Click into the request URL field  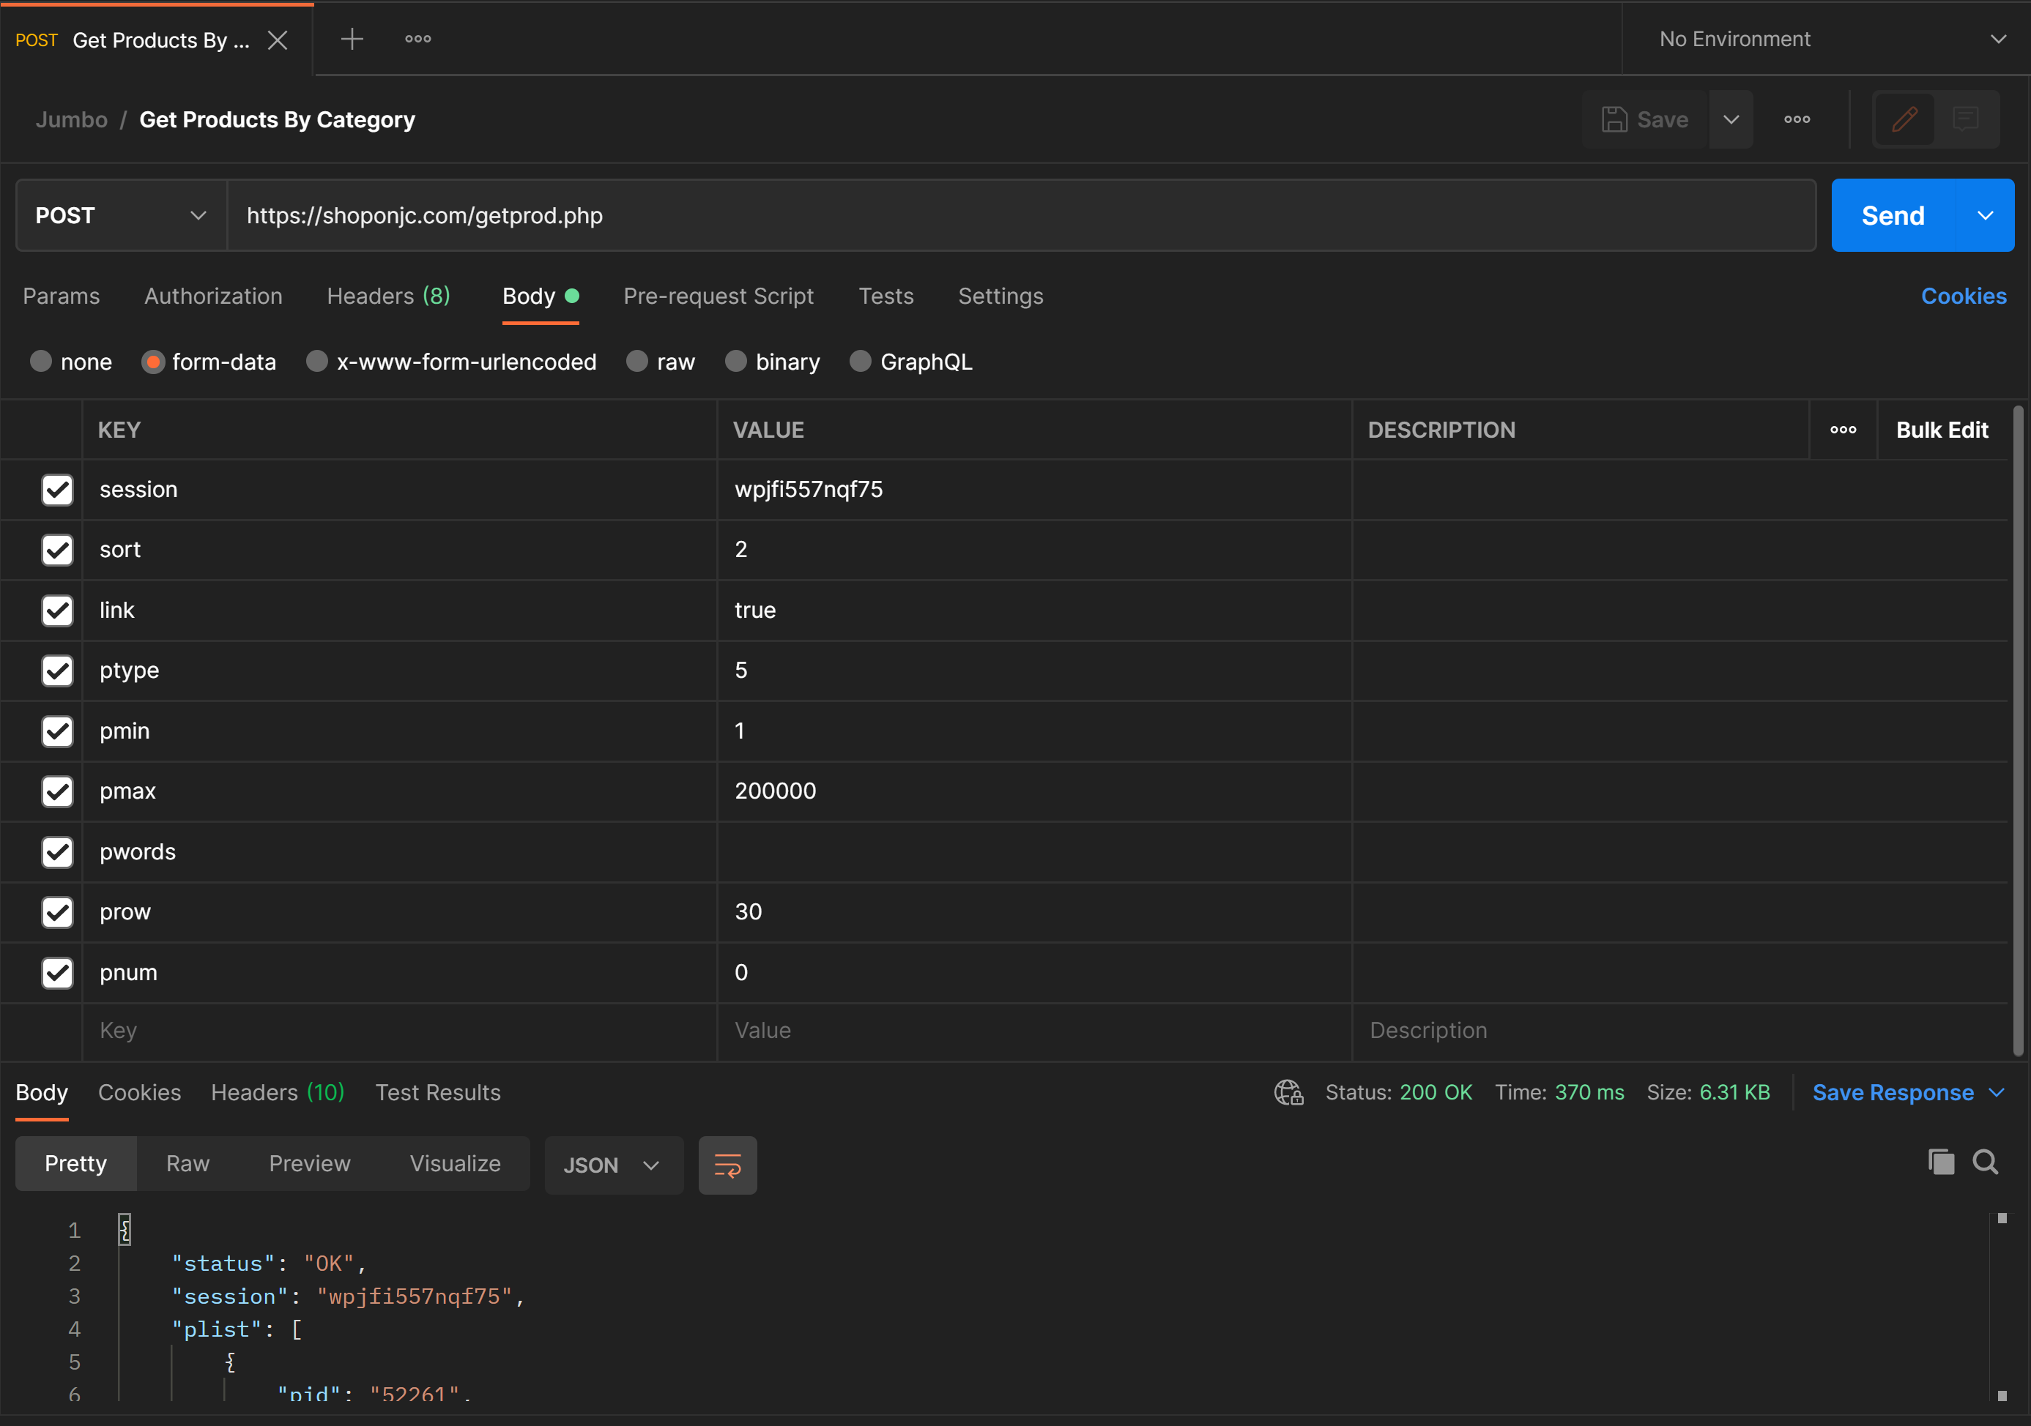1021,216
